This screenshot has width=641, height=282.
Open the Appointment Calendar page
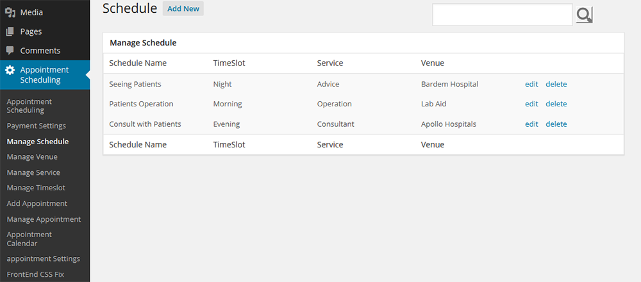pyautogui.click(x=29, y=239)
